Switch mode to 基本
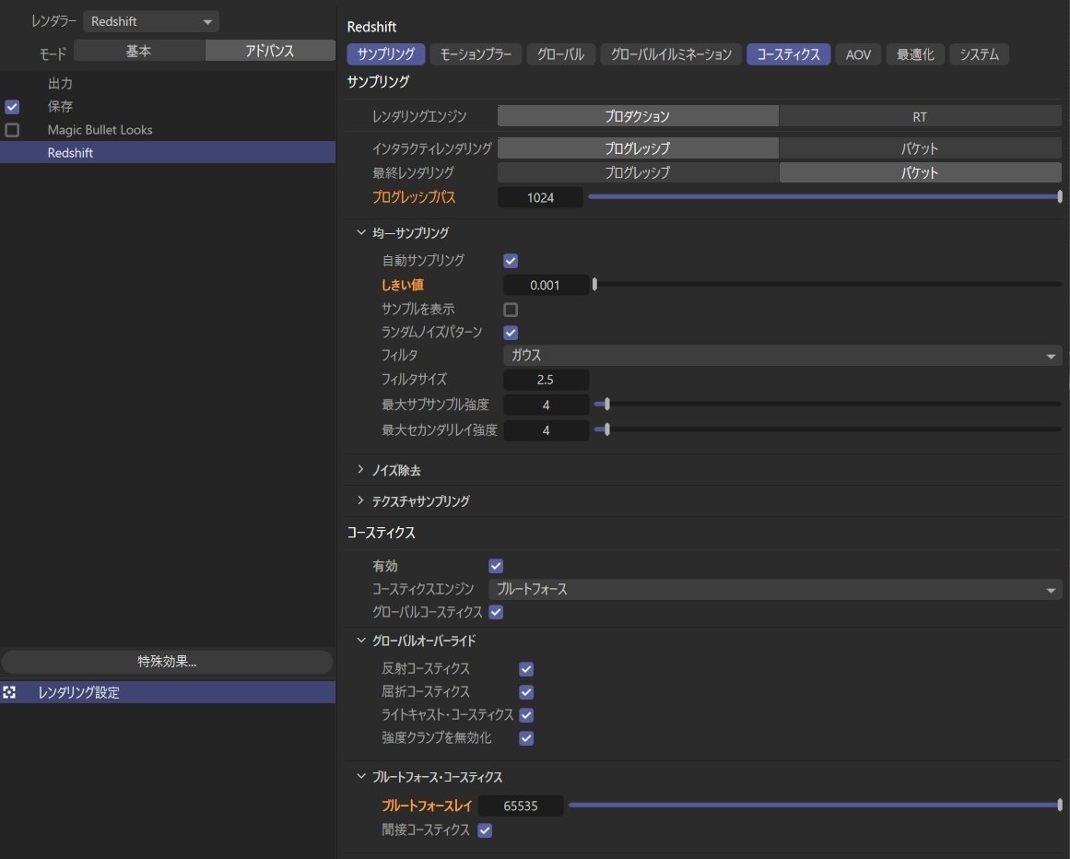Screen dimensions: 1070x859 click(x=139, y=51)
